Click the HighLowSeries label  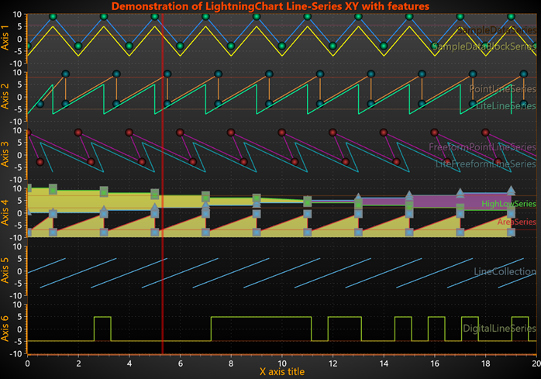tap(509, 204)
